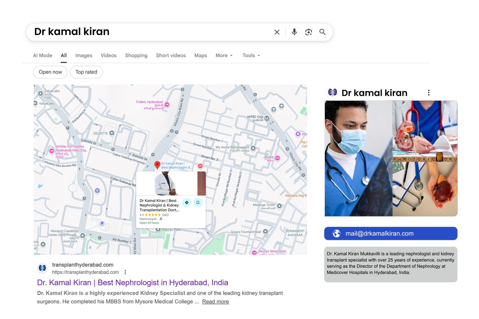Clear the search query with the X icon
479x319 pixels.
tap(277, 32)
